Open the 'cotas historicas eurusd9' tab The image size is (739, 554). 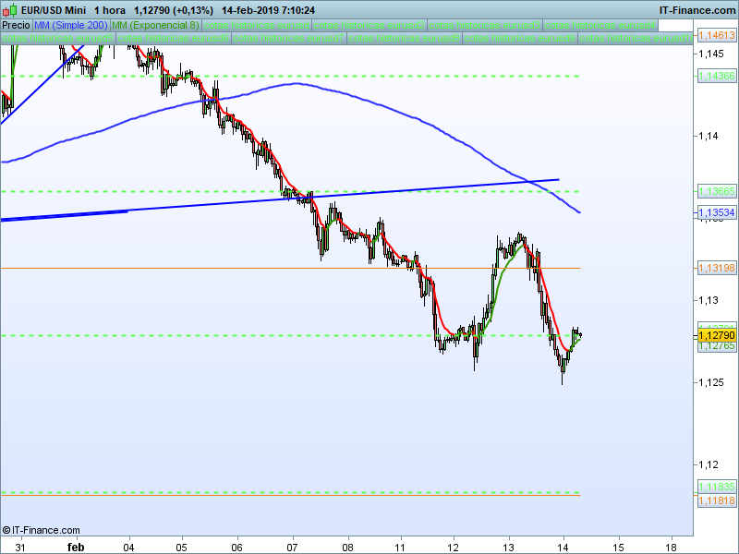click(x=519, y=38)
